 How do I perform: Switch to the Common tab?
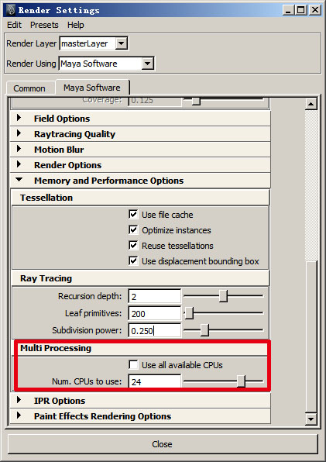(x=29, y=88)
